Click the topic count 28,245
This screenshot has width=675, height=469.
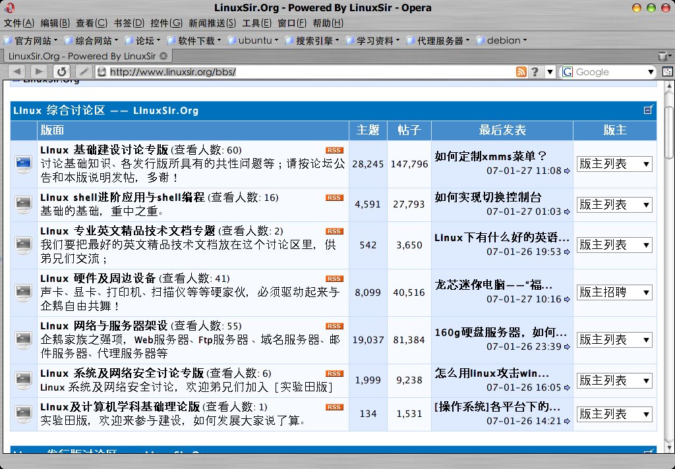(368, 164)
